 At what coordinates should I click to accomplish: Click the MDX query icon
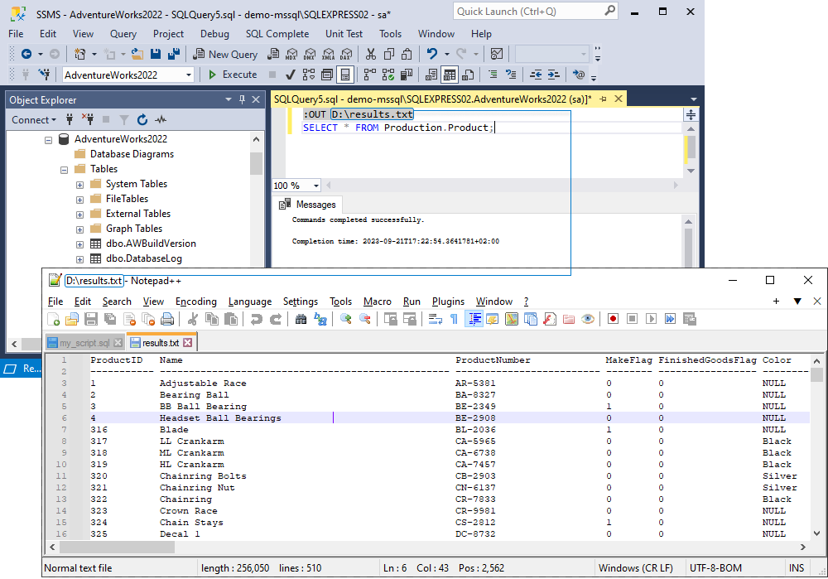click(x=291, y=54)
